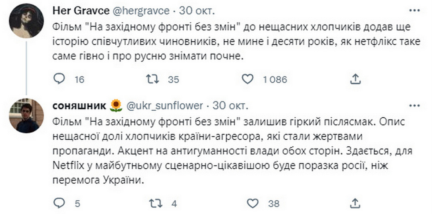Open the @hergravce handle link
The width and height of the screenshot is (432, 214).
pos(140,11)
